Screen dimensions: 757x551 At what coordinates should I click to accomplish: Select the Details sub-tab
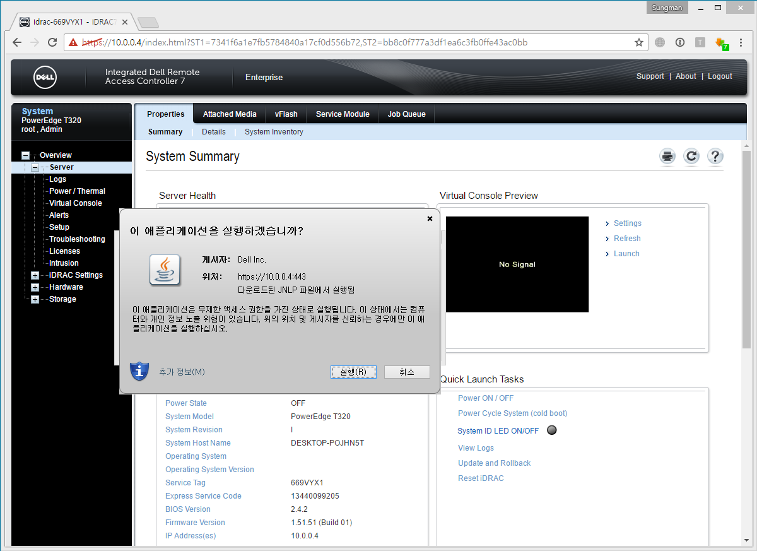click(x=214, y=132)
